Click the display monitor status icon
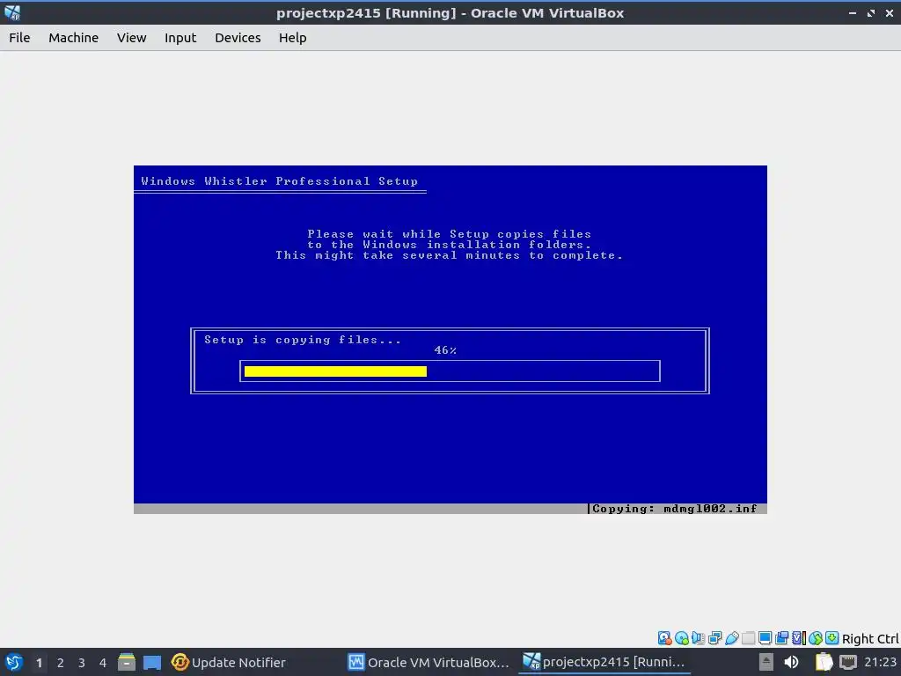 [765, 638]
